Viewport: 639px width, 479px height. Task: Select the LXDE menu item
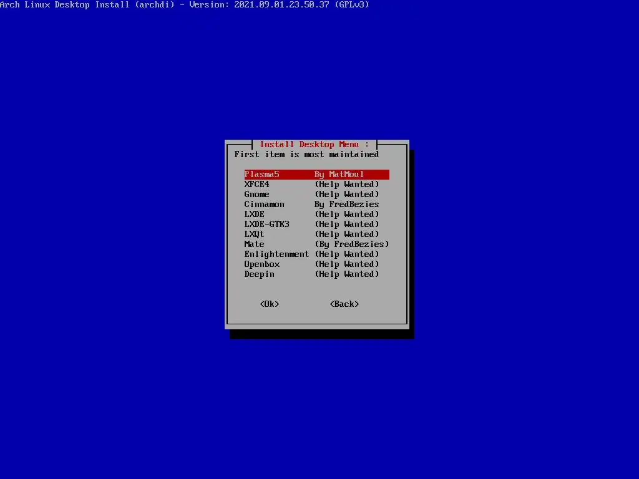coord(316,215)
